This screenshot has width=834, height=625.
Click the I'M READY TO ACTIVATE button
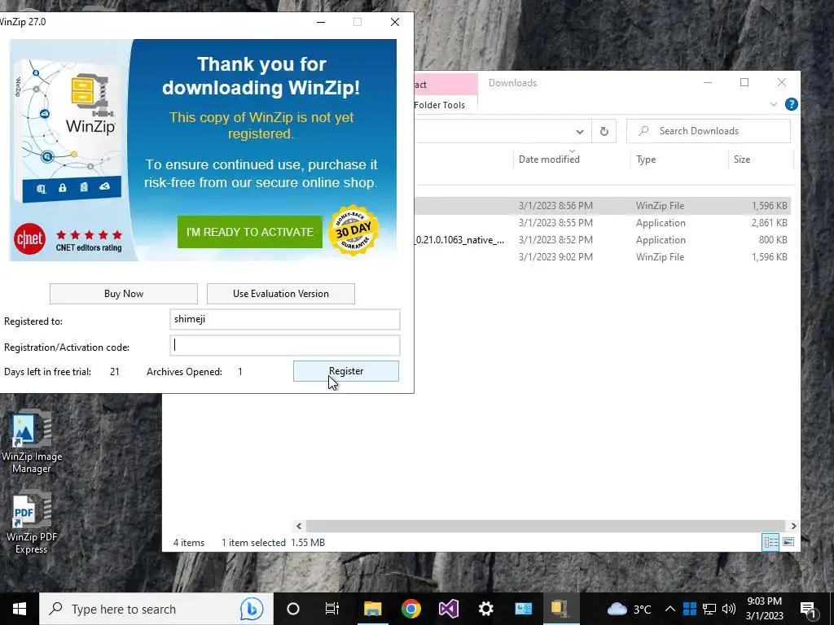pyautogui.click(x=250, y=232)
